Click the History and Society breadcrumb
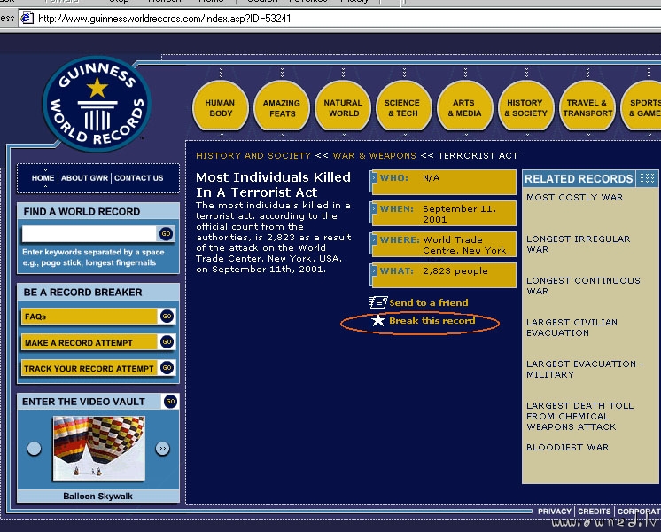Screen dimensions: 661x532 (253, 155)
